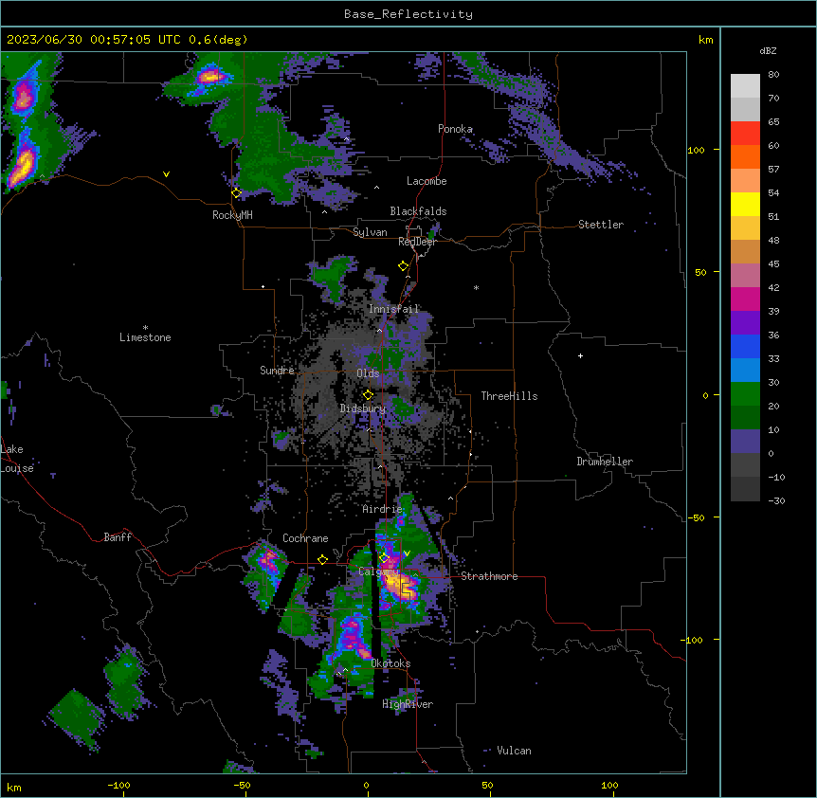Click the yellow diamond marker beside RockyMH
The width and height of the screenshot is (817, 798).
(x=237, y=193)
